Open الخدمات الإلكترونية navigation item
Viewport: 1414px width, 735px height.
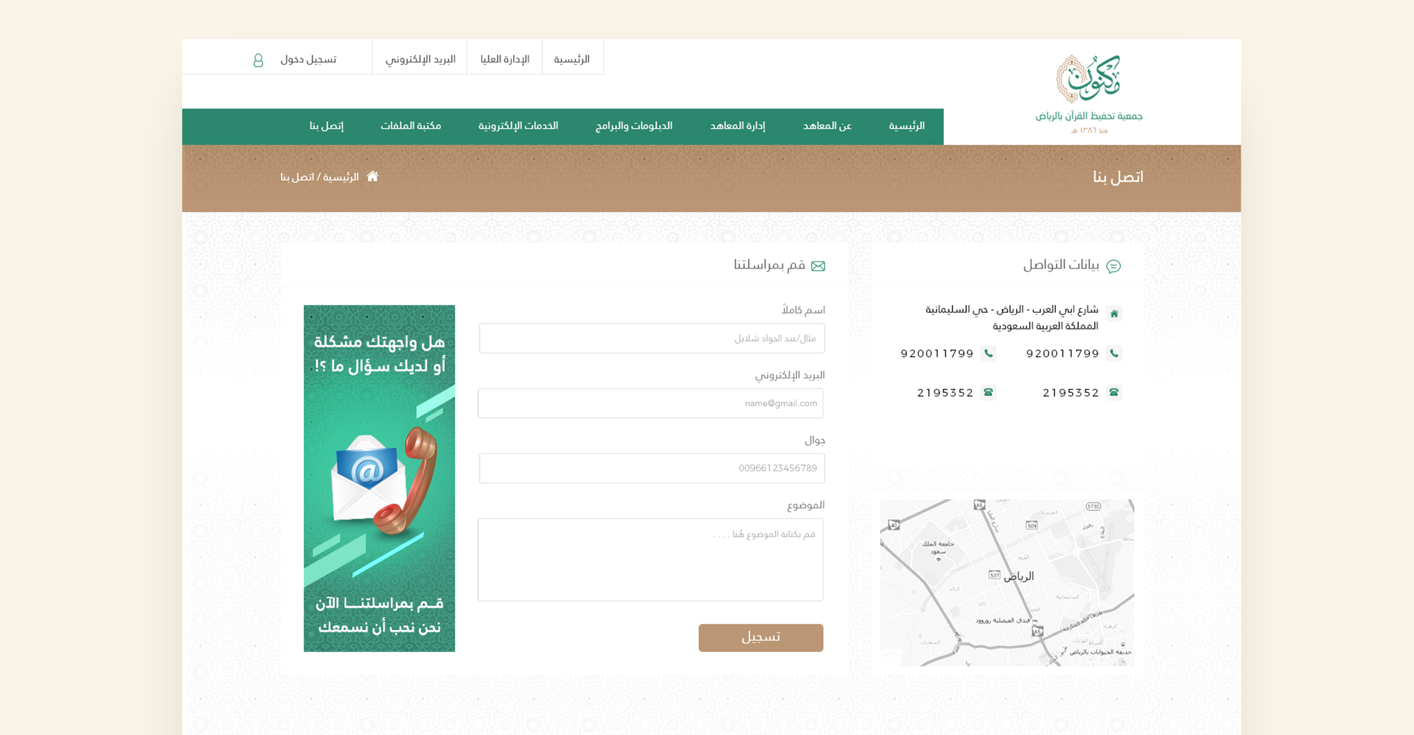pyautogui.click(x=517, y=126)
